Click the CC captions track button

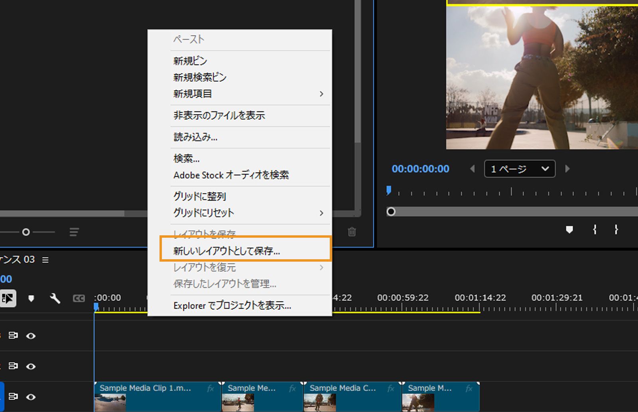[x=79, y=298]
